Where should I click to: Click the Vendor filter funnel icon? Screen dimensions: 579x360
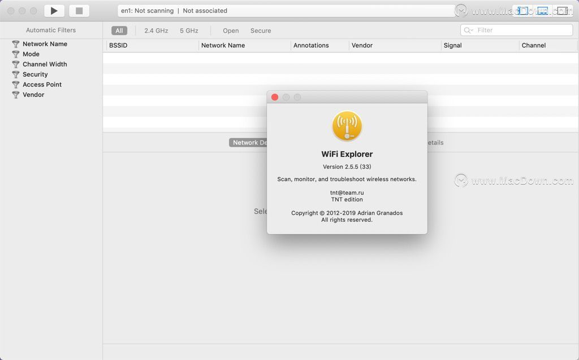coord(15,95)
